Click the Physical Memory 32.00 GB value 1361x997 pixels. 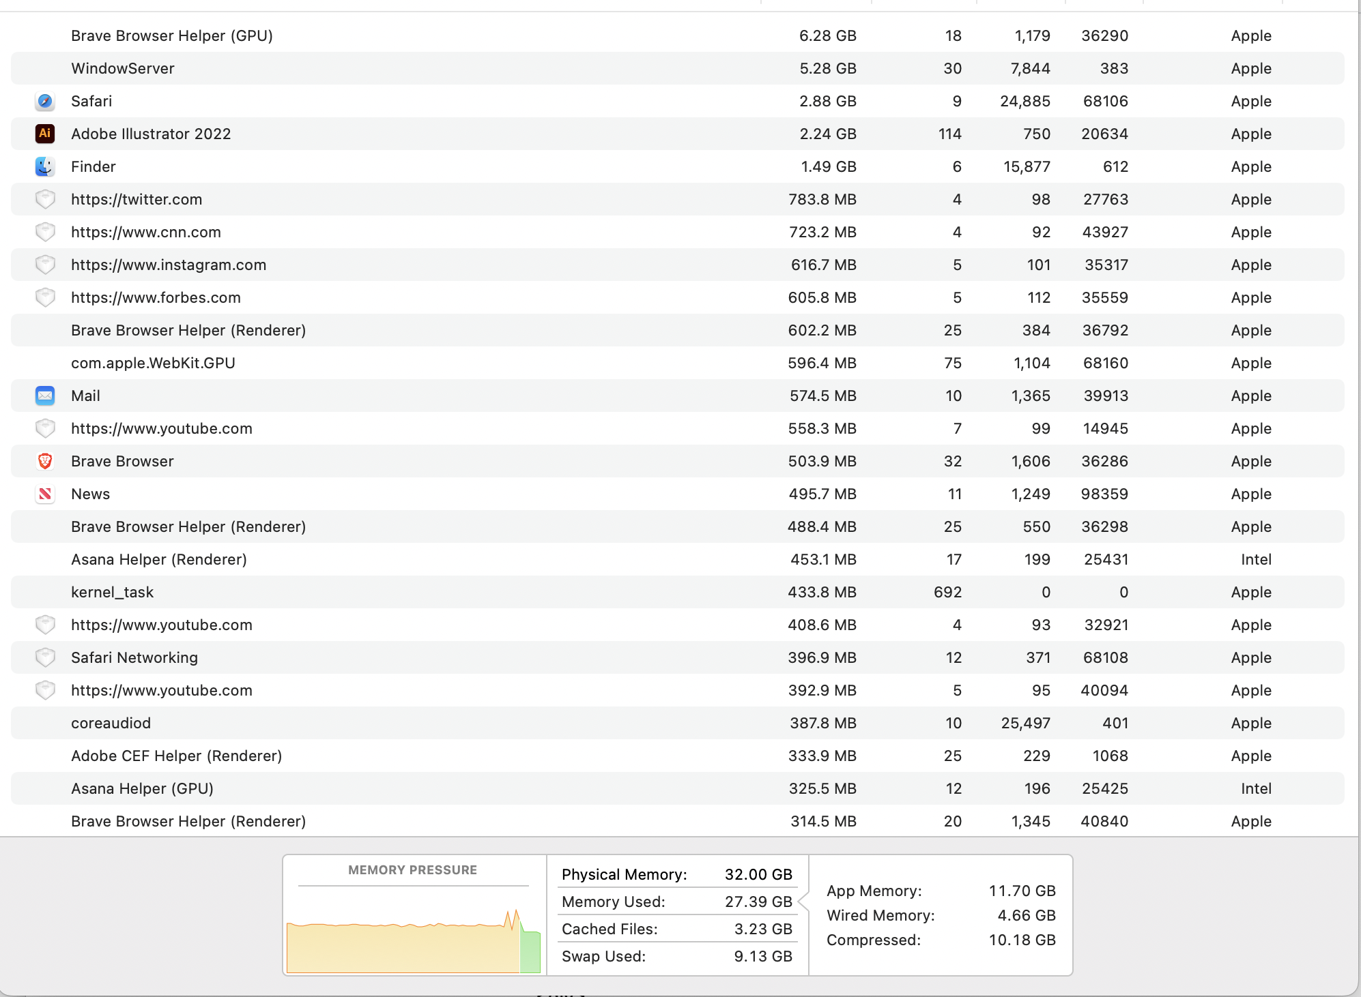click(x=758, y=874)
